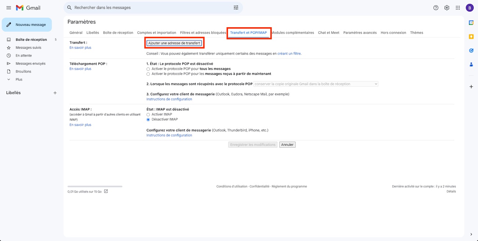Screen dimensions: 478x241
Task: Open Google Tasks in side panel
Action: [471, 51]
